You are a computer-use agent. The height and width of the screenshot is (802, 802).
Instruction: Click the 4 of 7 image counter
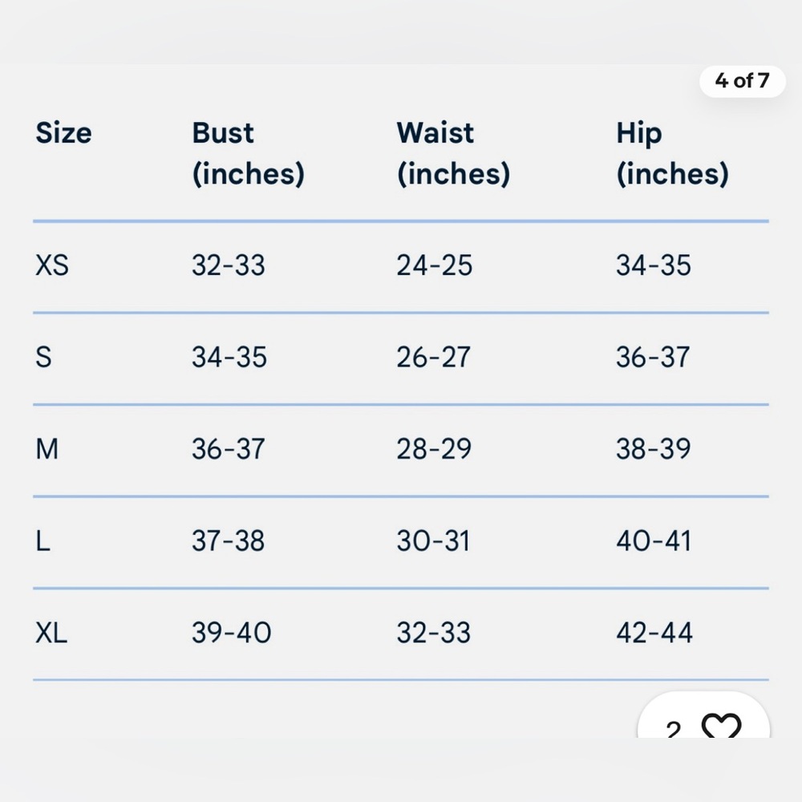point(742,81)
